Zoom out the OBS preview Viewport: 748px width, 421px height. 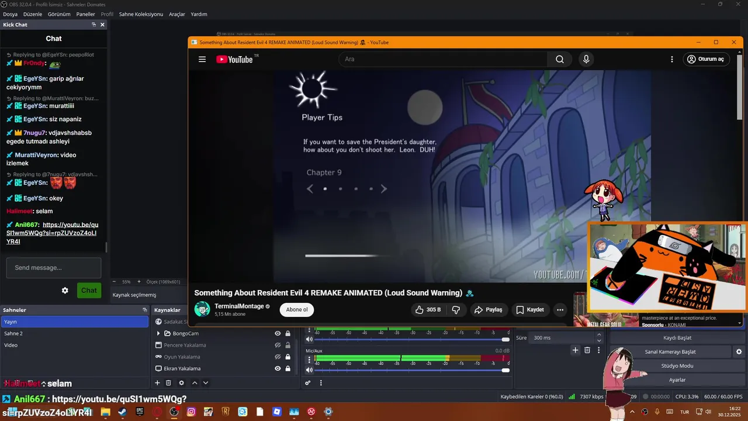(x=115, y=282)
